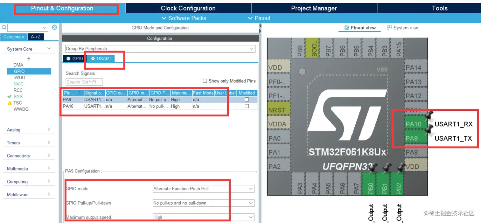The width and height of the screenshot is (481, 223).
Task: Select the PA10 row in signals table
Action: point(160,106)
